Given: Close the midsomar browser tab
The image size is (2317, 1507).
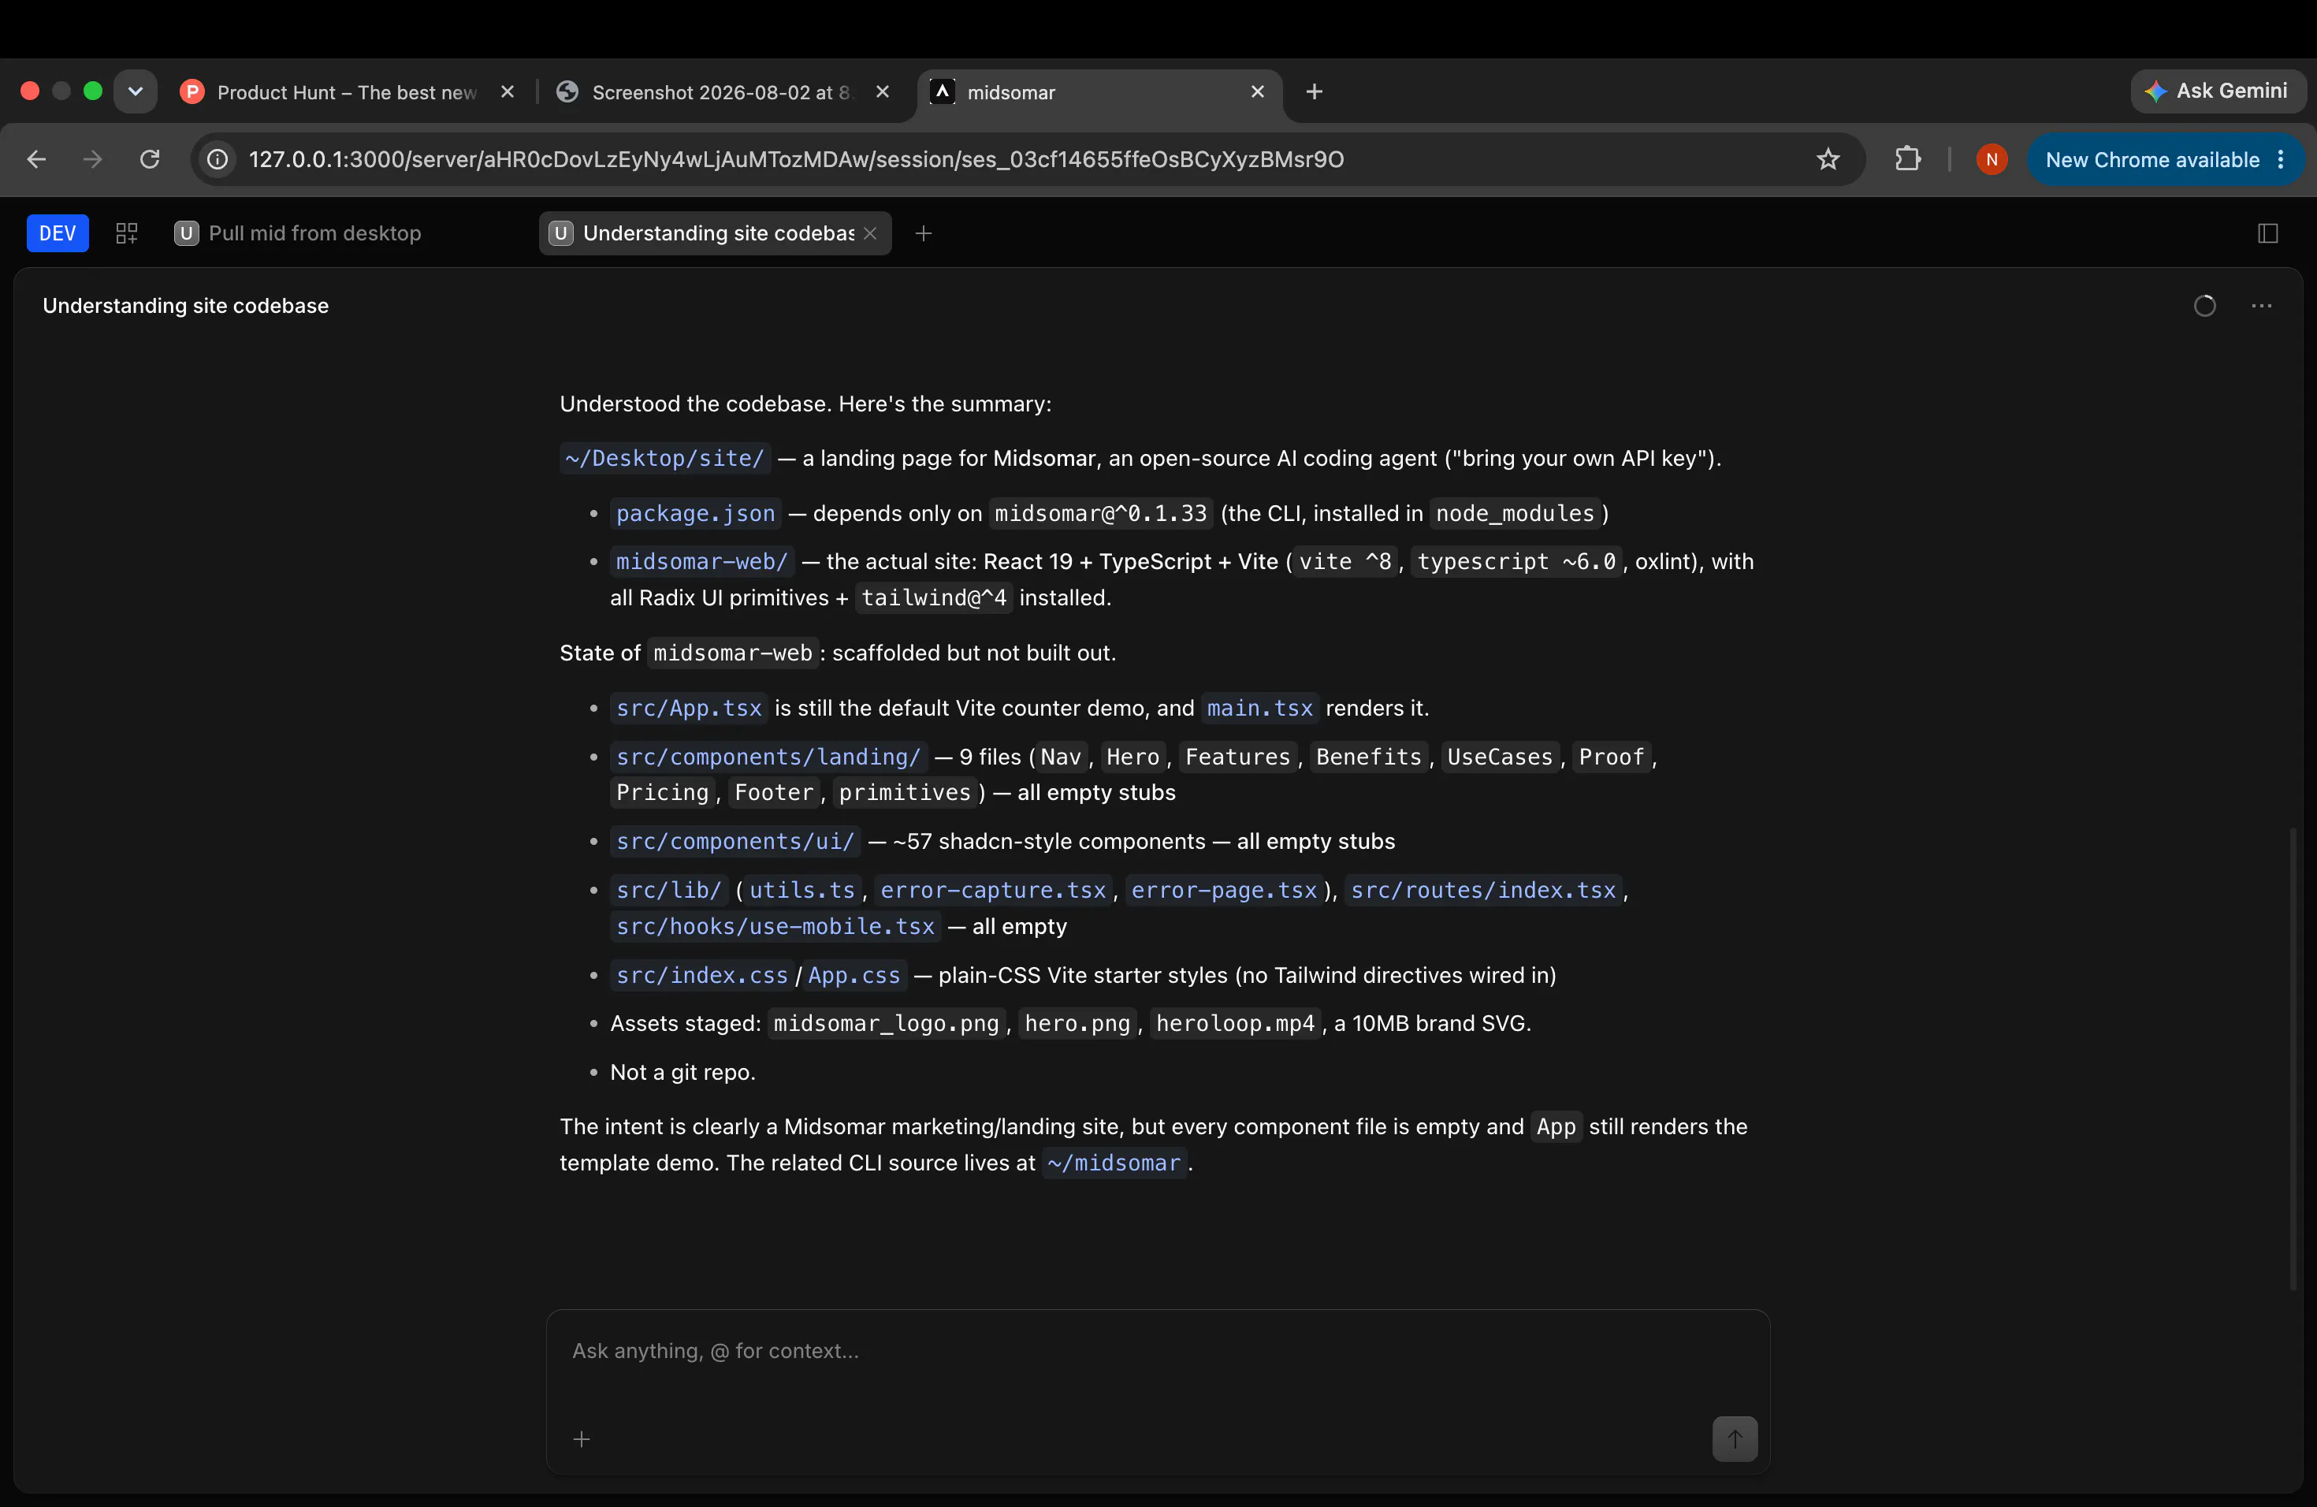Looking at the screenshot, I should pos(1258,91).
